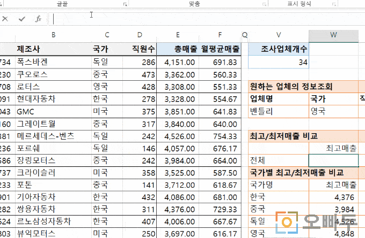This screenshot has height=238, width=365.
Task: Select column C header
Action: point(107,35)
